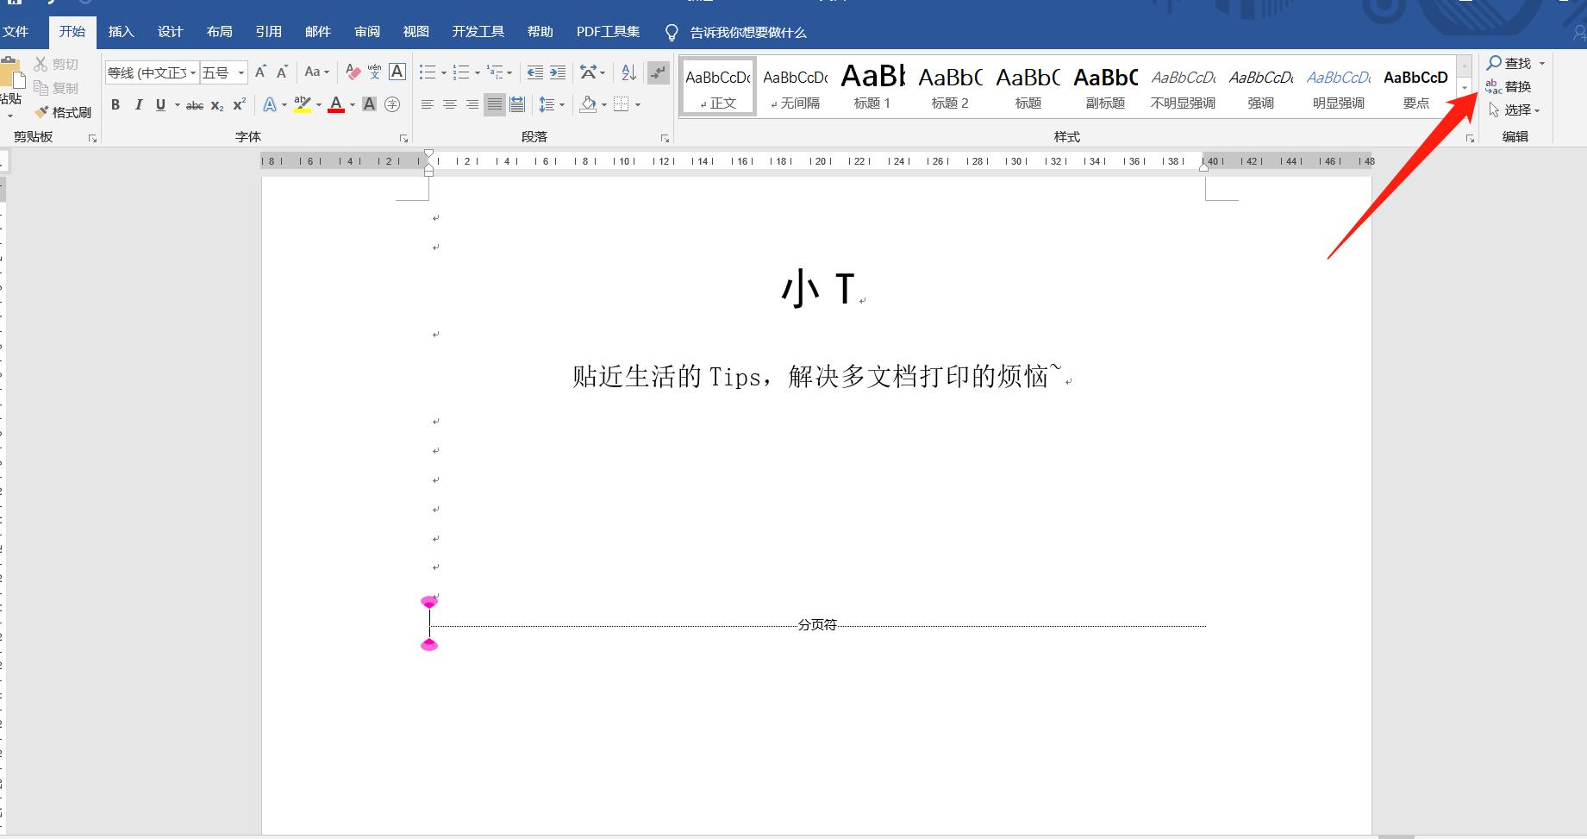Expand the bullet list dropdown arrow

(442, 72)
